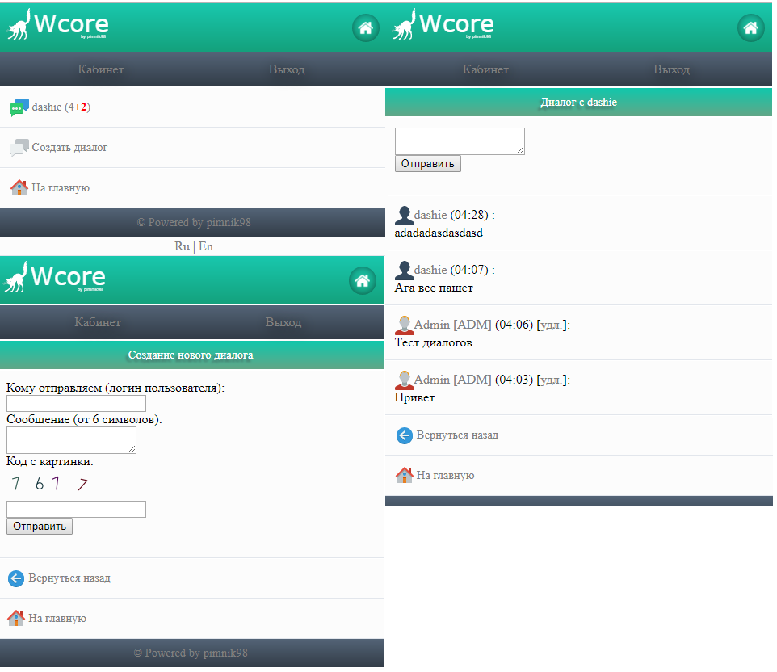Click the gray chat icon beside Создать диалог
This screenshot has height=672, width=777.
tap(19, 148)
